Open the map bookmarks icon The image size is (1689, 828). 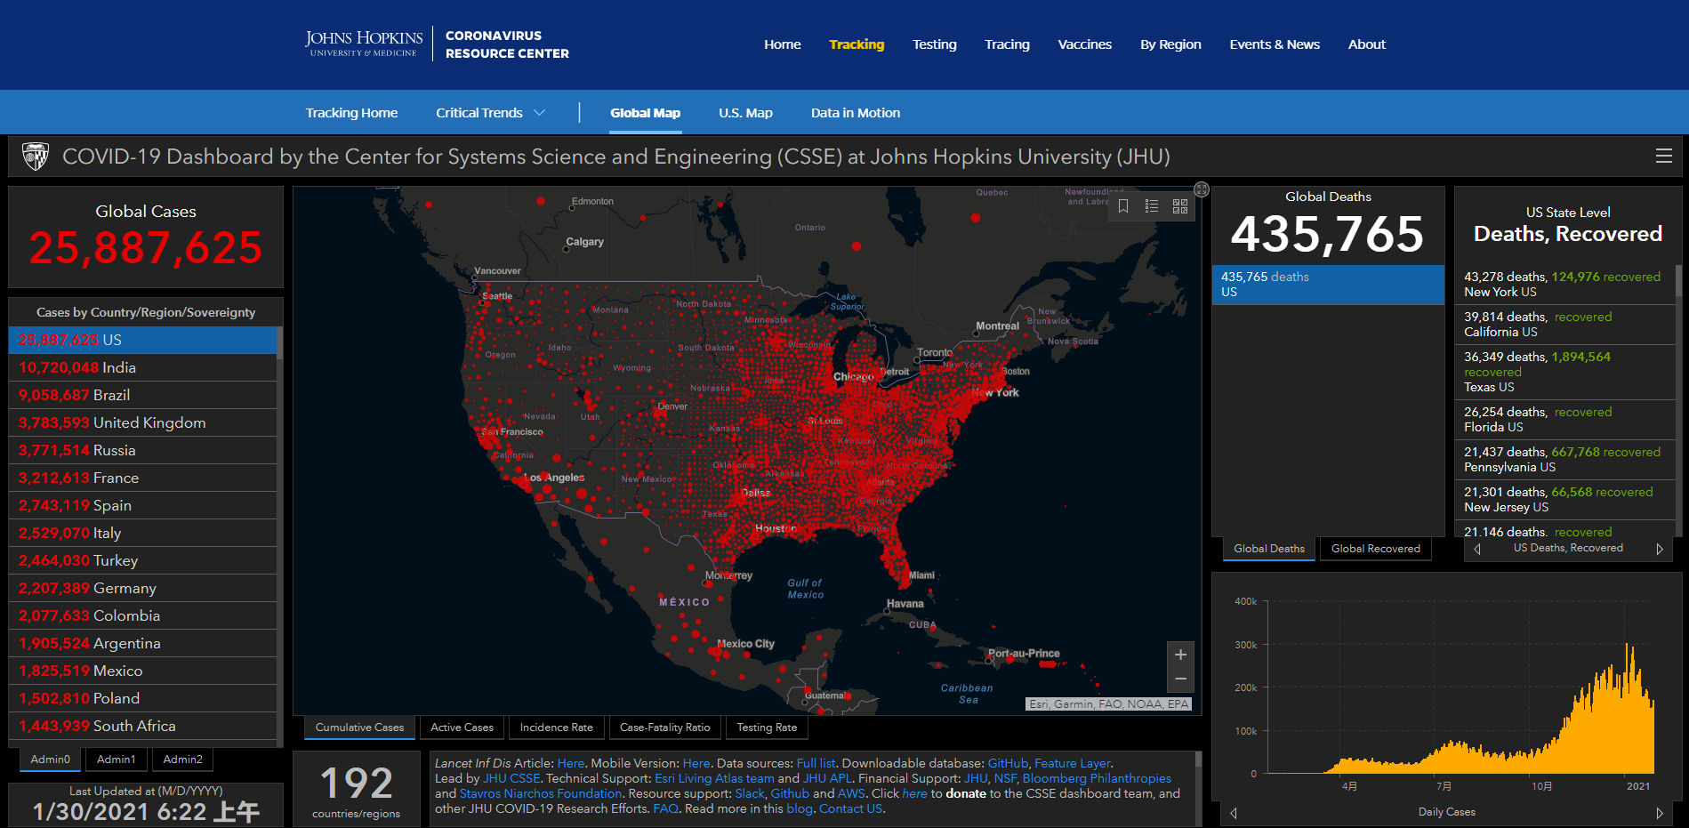(x=1123, y=206)
